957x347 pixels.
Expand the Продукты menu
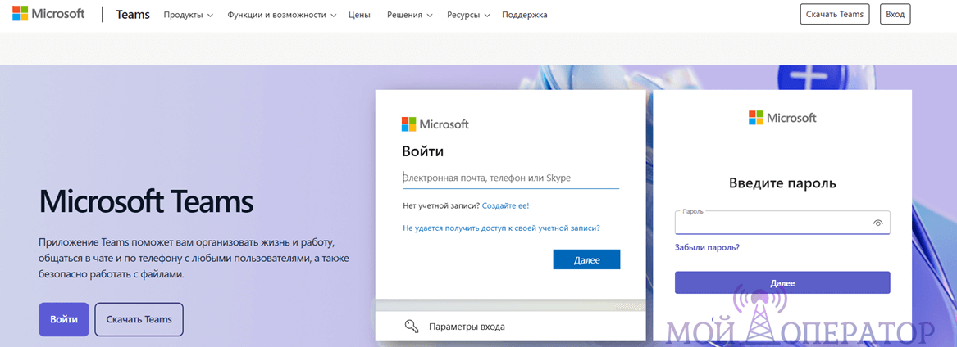[x=188, y=15]
